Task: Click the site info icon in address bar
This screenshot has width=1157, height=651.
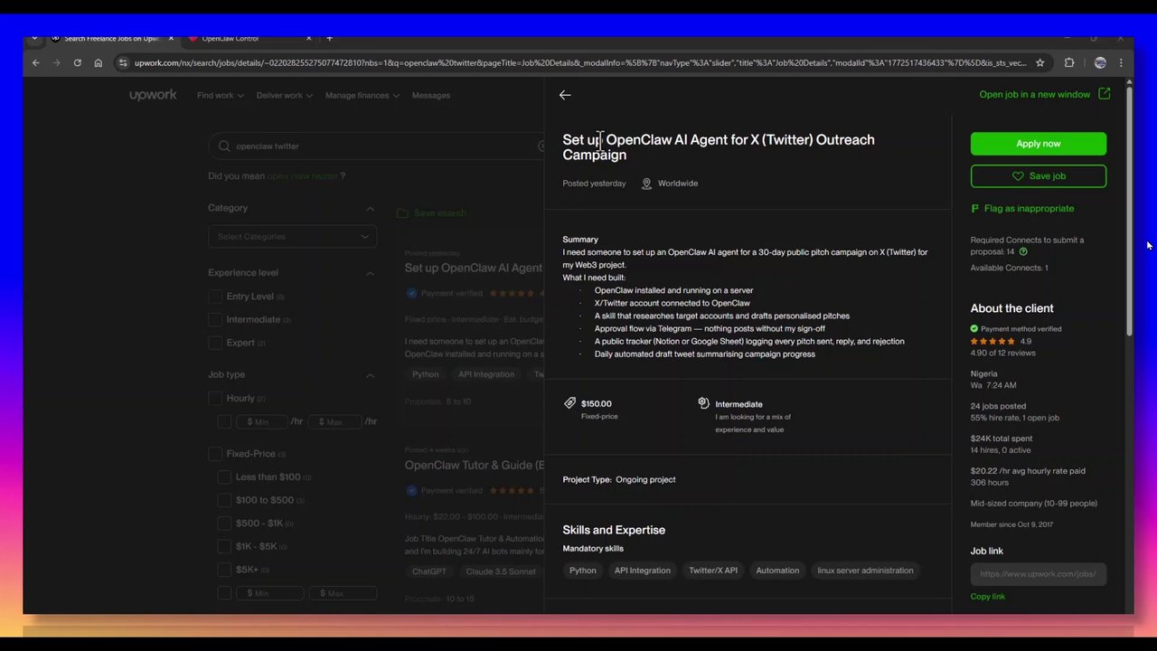Action: click(123, 62)
